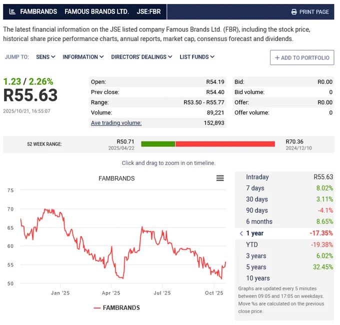Image resolution: width=340 pixels, height=325 pixels.
Task: Click the timestamp 2025/10/21, 16:55:07
Action: coord(26,111)
